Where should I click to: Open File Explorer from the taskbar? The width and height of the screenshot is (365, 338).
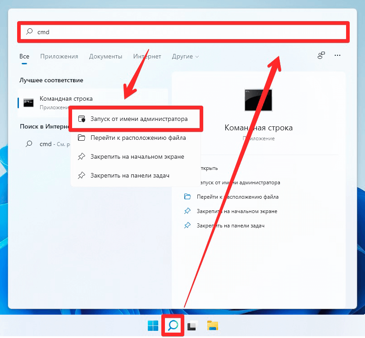pyautogui.click(x=213, y=325)
